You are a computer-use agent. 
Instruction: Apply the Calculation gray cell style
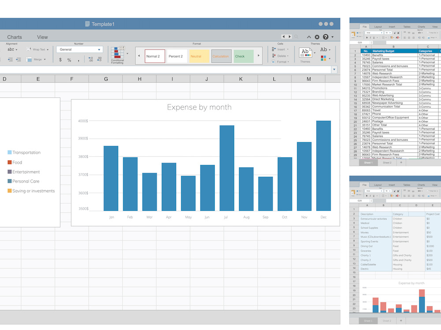221,56
